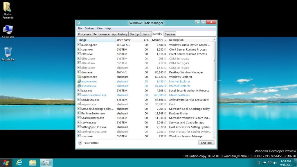Click the Antimalware Service Executable description
Screen dimensions: 297x167
[x=189, y=100]
